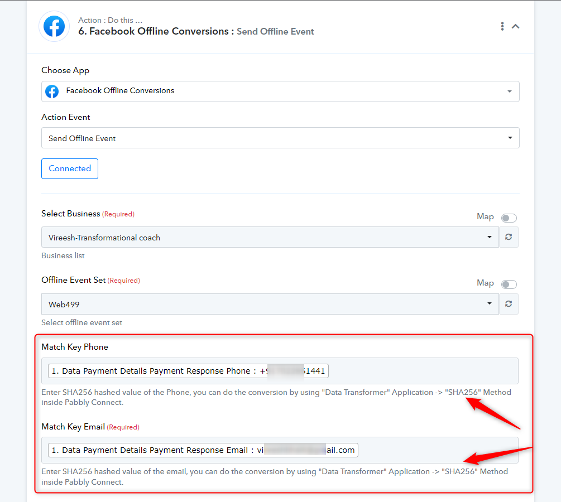Click the step title 'Send Offline Event'
This screenshot has height=502, width=561.
click(275, 31)
